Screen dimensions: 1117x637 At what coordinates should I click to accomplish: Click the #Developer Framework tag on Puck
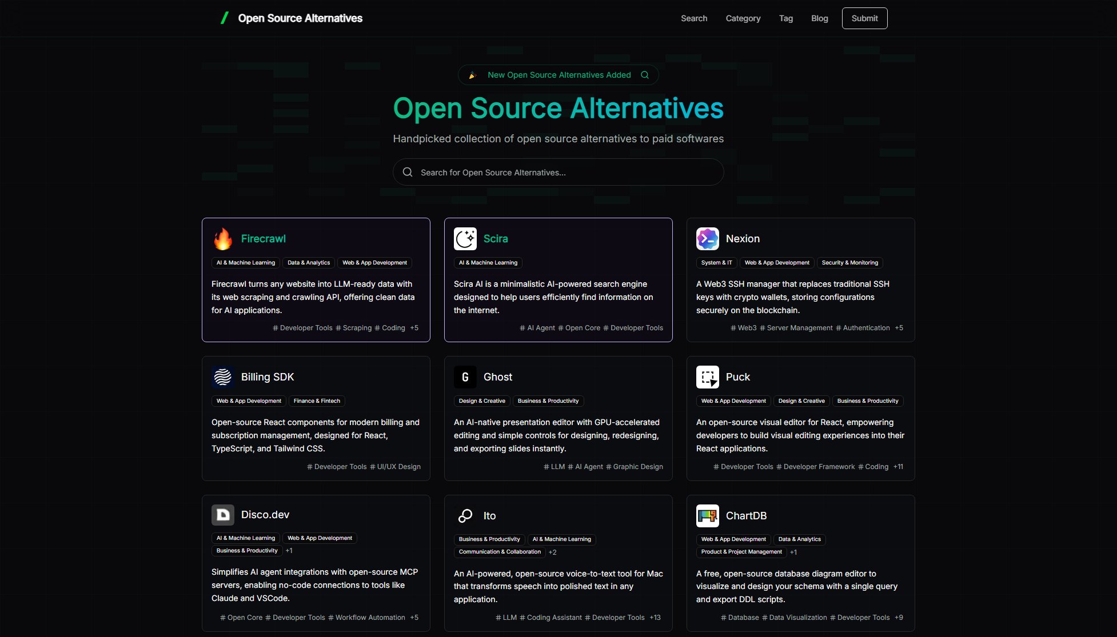[815, 467]
